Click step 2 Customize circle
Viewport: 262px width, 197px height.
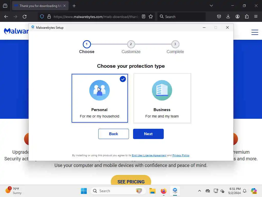[x=131, y=44]
